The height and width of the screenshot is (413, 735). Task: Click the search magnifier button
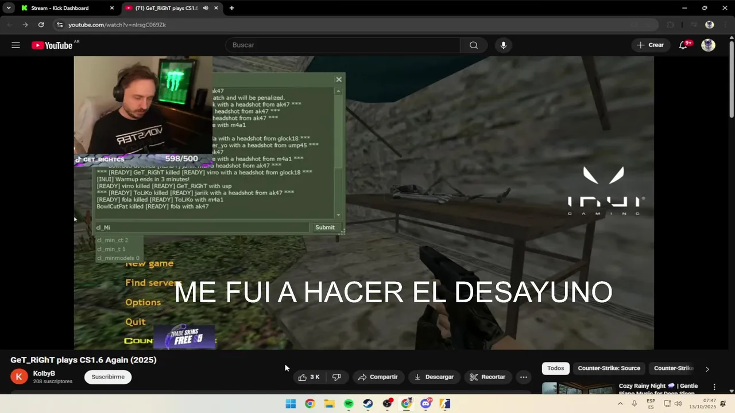tap(474, 45)
